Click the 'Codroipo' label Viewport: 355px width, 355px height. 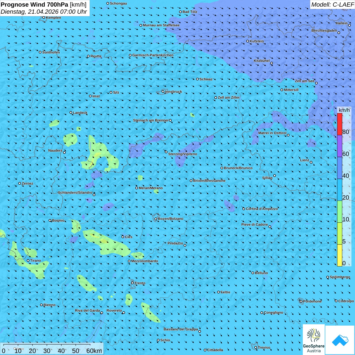346,301
